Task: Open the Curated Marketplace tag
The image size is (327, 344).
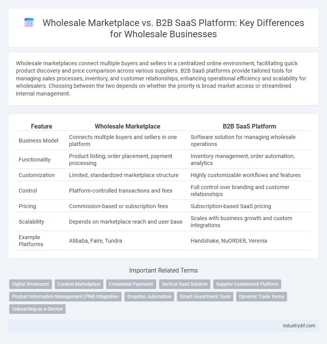Action: click(x=79, y=284)
